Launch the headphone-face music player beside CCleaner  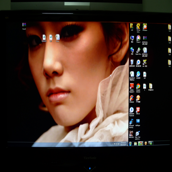(138, 99)
